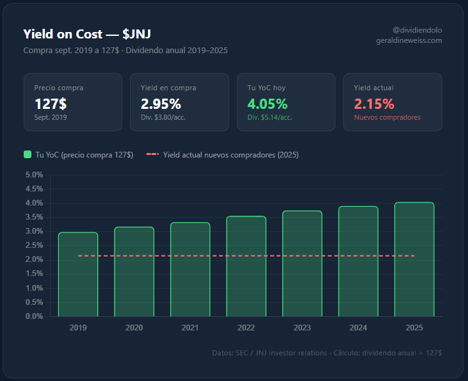
Task: Click the red dashed legend marker
Action: (x=152, y=154)
